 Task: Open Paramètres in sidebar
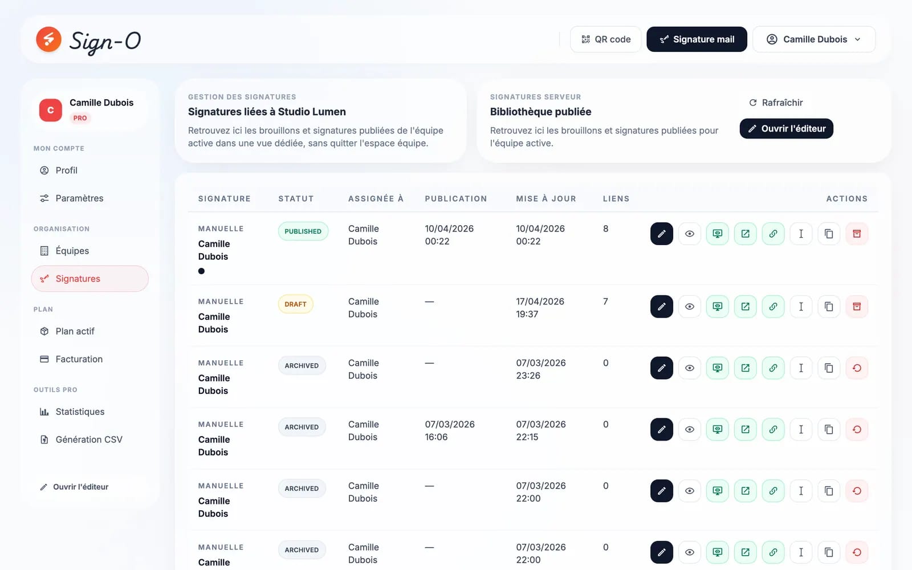pyautogui.click(x=90, y=198)
